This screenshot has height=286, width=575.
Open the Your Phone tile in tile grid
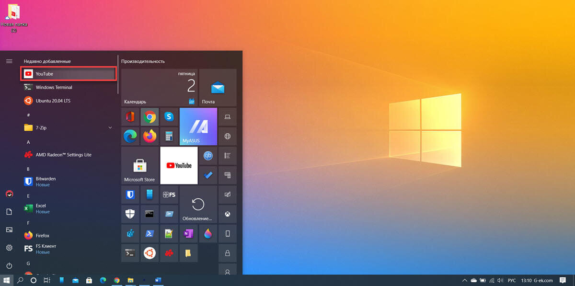[150, 194]
